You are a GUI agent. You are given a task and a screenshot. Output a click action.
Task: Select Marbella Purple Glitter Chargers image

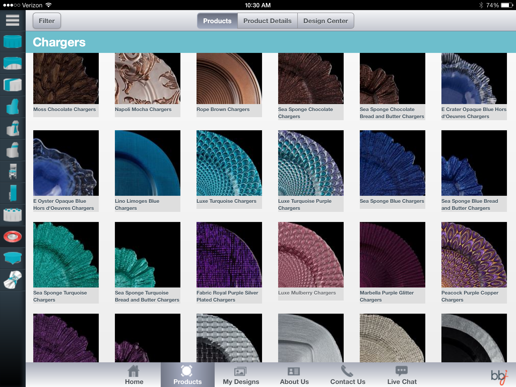(x=393, y=255)
